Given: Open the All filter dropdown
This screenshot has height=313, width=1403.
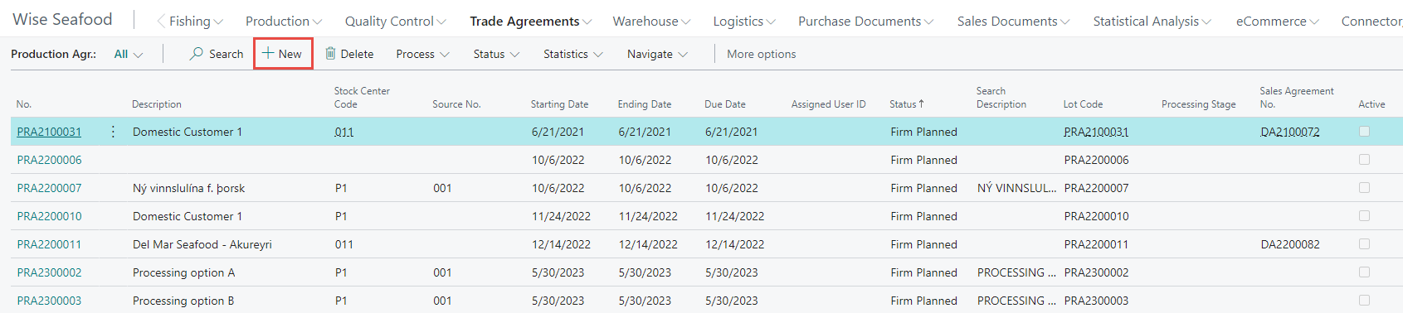Looking at the screenshot, I should [x=128, y=54].
